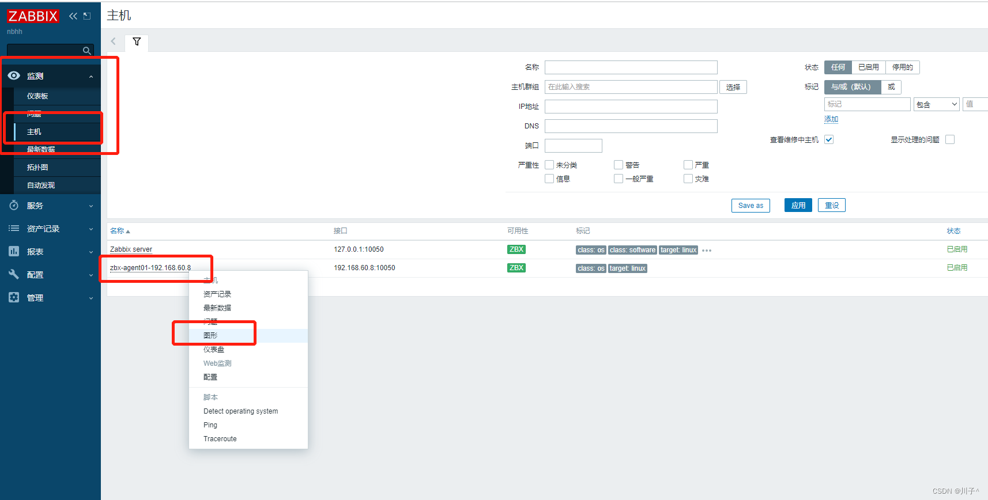Select 与/或 (默认) tag mode
This screenshot has width=988, height=500.
[853, 87]
